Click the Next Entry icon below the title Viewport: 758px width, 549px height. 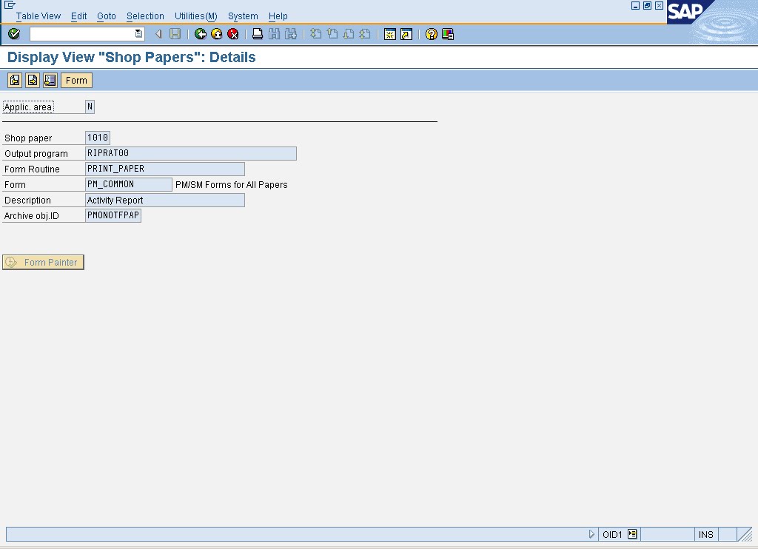click(x=32, y=80)
